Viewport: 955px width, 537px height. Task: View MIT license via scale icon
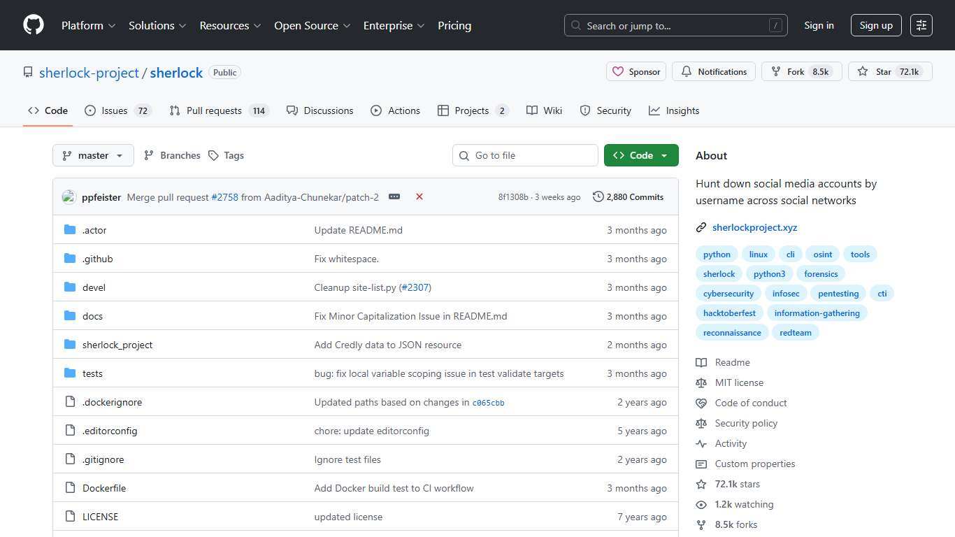tap(701, 382)
